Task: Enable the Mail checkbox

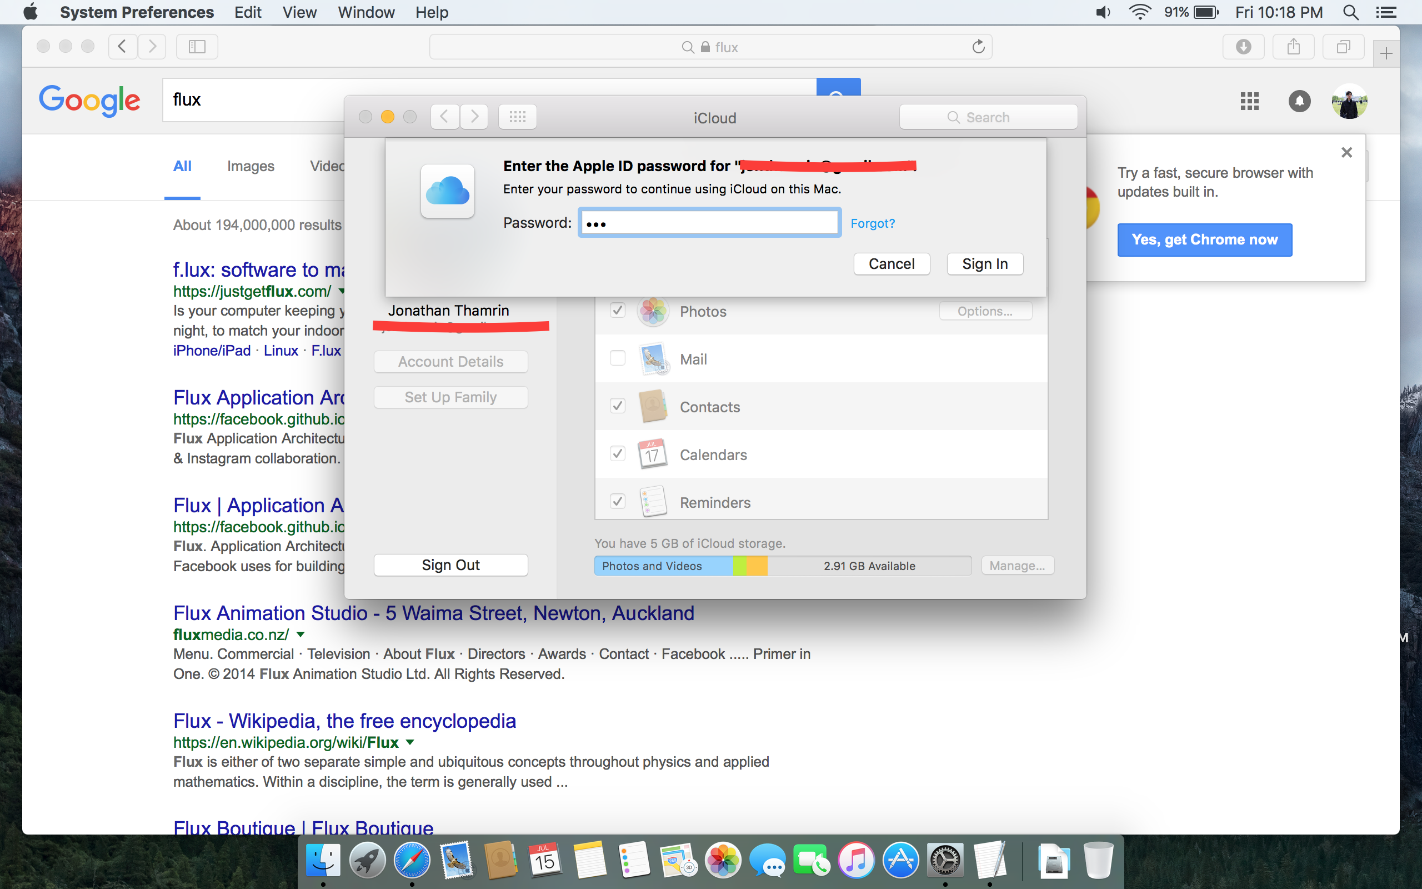Action: 617,358
